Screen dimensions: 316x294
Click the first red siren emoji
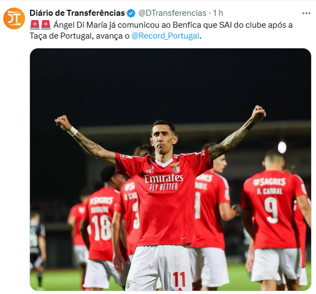pos(35,25)
